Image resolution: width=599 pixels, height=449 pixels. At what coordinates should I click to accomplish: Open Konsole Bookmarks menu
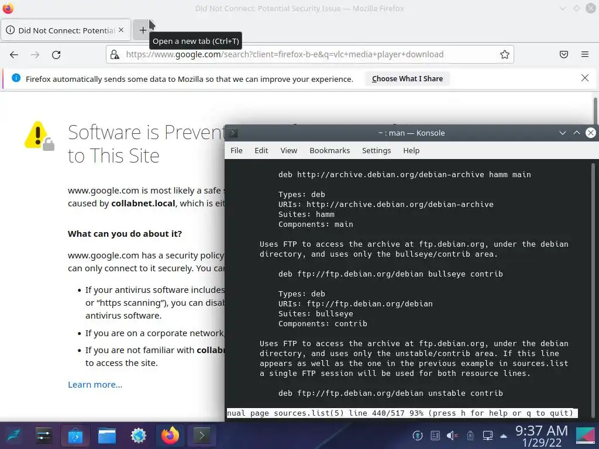(x=330, y=150)
